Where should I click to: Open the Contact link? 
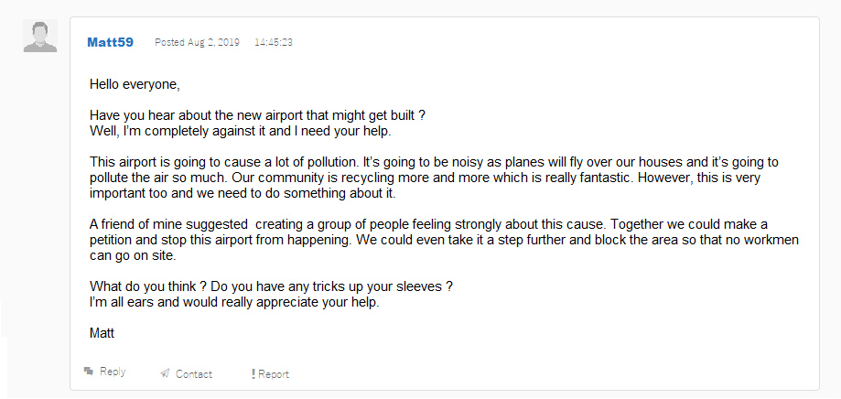click(193, 373)
